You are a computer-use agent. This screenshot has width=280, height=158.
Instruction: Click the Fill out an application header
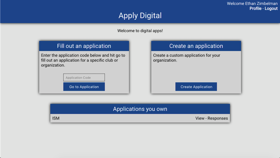[84, 46]
